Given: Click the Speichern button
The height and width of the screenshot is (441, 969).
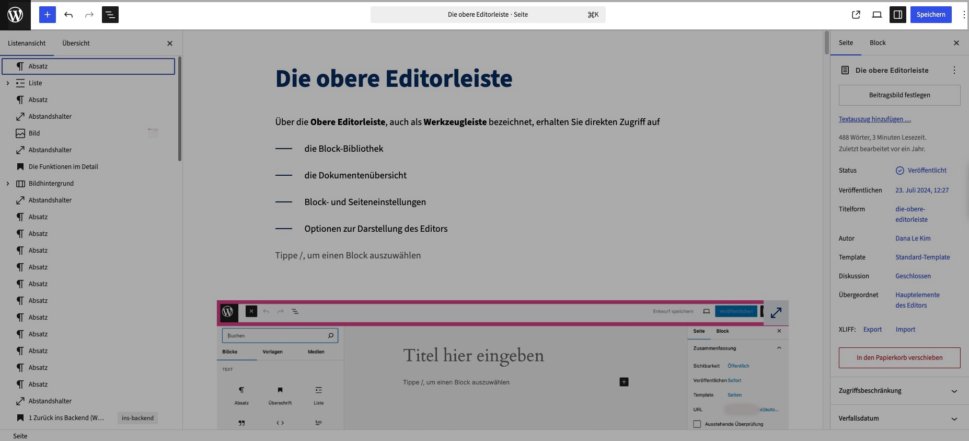Looking at the screenshot, I should [930, 15].
